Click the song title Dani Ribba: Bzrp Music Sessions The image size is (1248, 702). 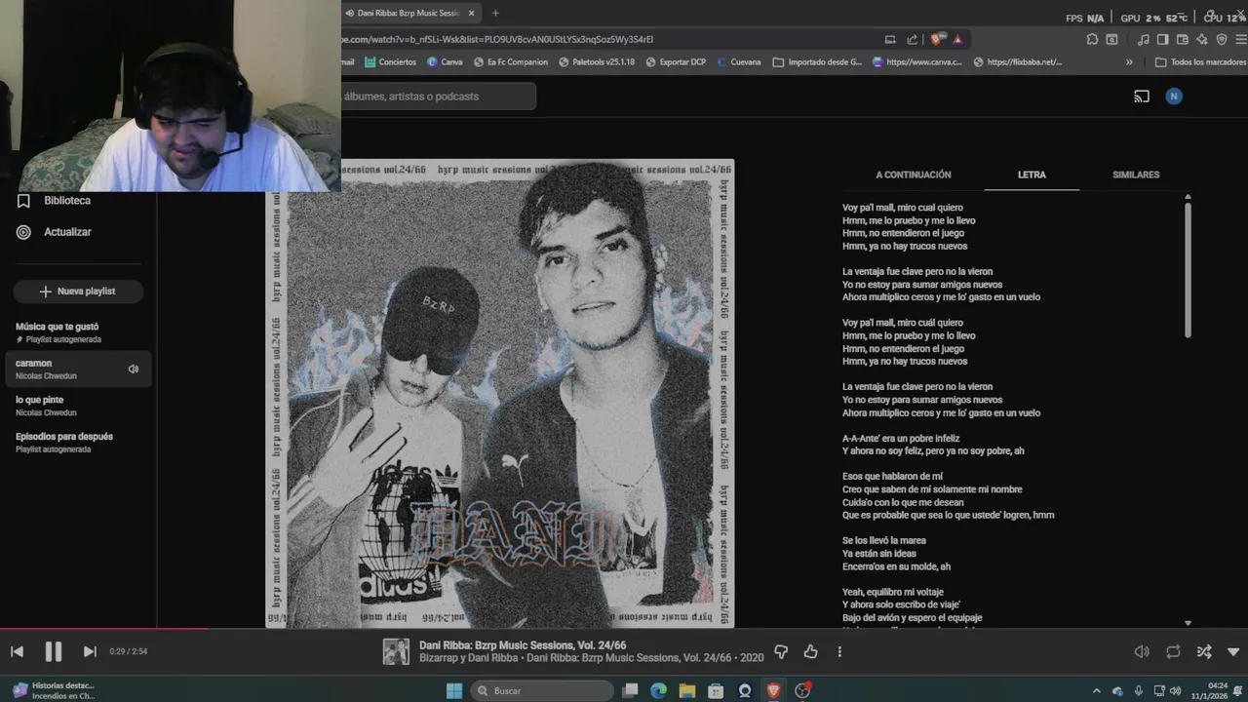523,645
